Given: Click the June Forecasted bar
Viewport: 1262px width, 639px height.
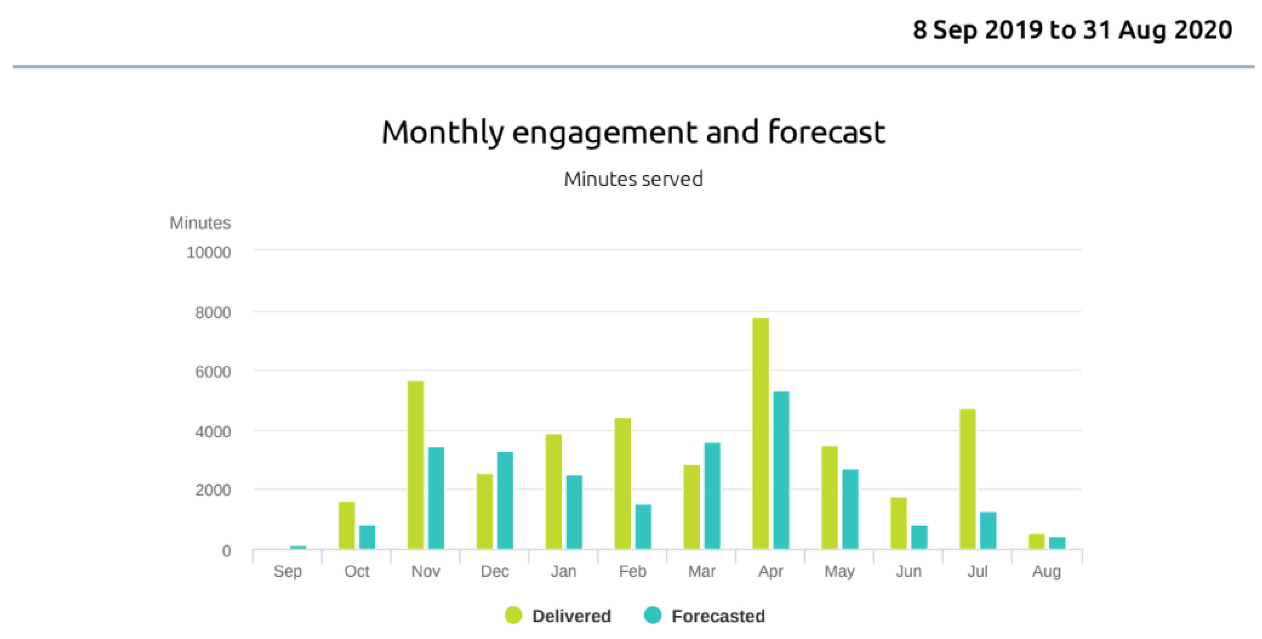Looking at the screenshot, I should 919,537.
